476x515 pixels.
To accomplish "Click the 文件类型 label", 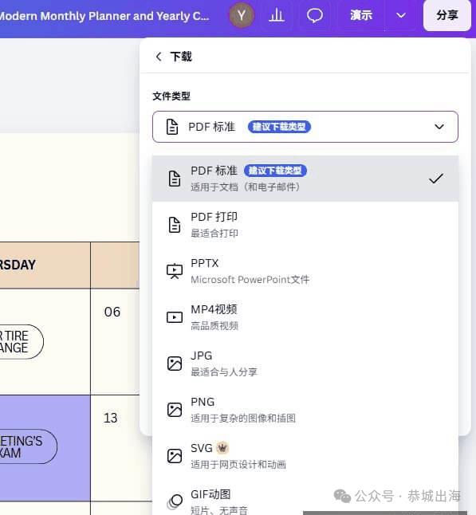I will click(x=171, y=96).
